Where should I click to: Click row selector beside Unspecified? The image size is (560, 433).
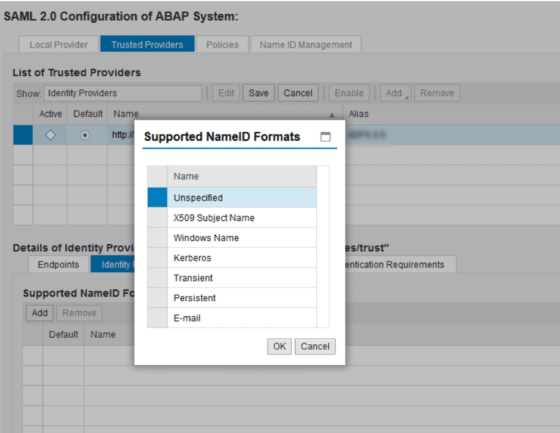click(x=157, y=197)
